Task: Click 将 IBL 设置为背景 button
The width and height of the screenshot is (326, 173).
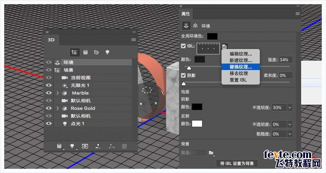Action: 237,163
